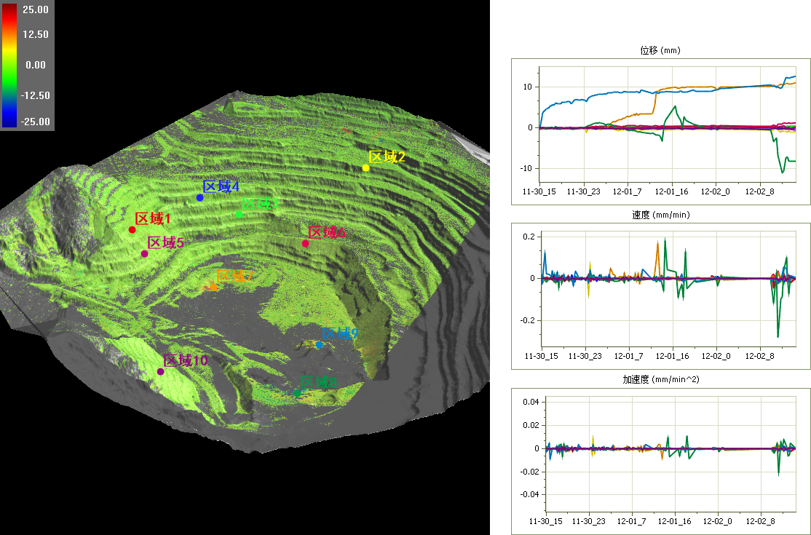The image size is (811, 535).
Task: Click the orange 区域7 marker dot
Action: tap(213, 288)
